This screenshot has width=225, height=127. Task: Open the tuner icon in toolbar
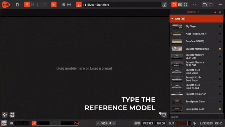[x=53, y=5]
